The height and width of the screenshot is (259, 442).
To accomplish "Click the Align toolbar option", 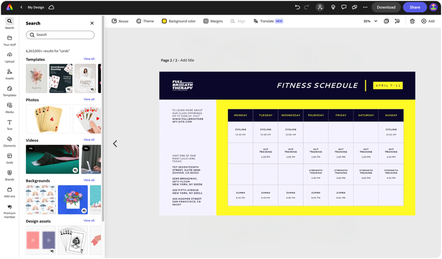I will click(238, 21).
